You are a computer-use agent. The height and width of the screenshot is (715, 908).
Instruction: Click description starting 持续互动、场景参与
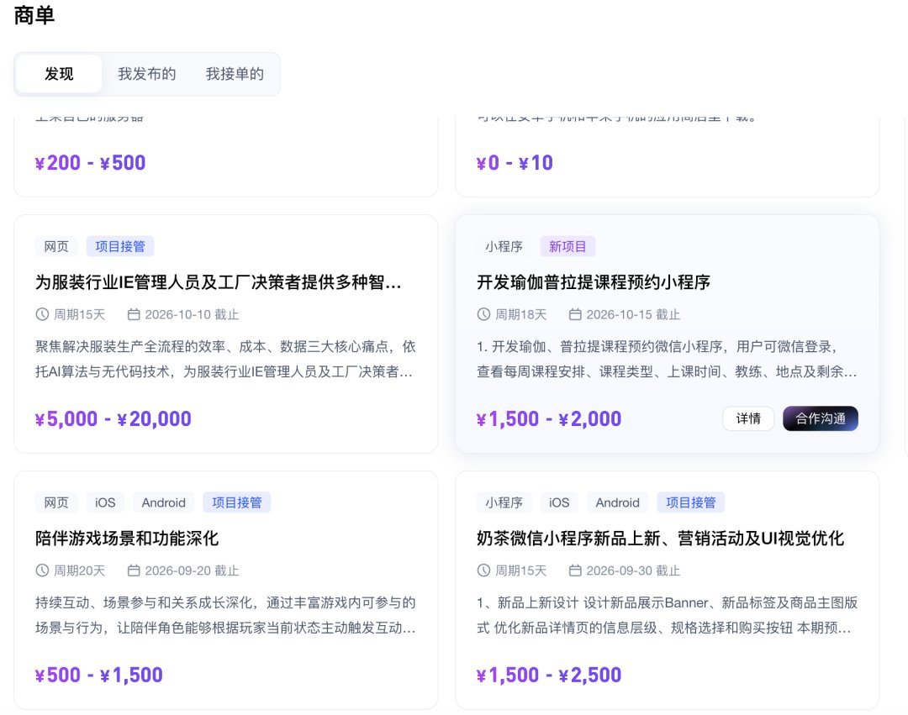pyautogui.click(x=225, y=616)
